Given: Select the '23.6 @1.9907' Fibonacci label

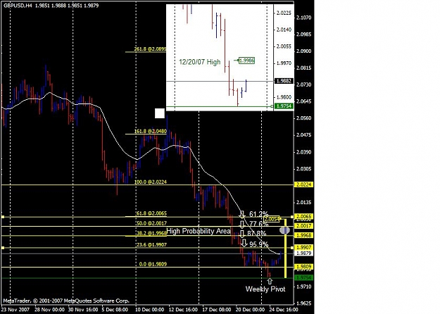Looking at the screenshot, I should coord(151,245).
